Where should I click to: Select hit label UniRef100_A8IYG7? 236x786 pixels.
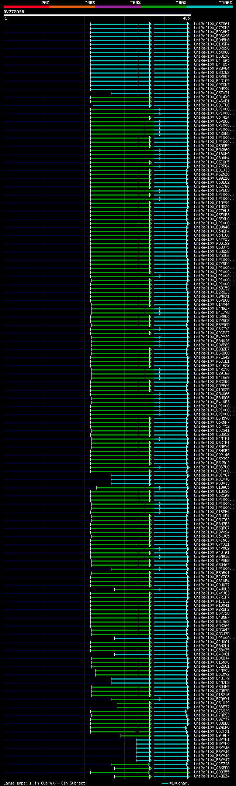pyautogui.click(x=212, y=475)
